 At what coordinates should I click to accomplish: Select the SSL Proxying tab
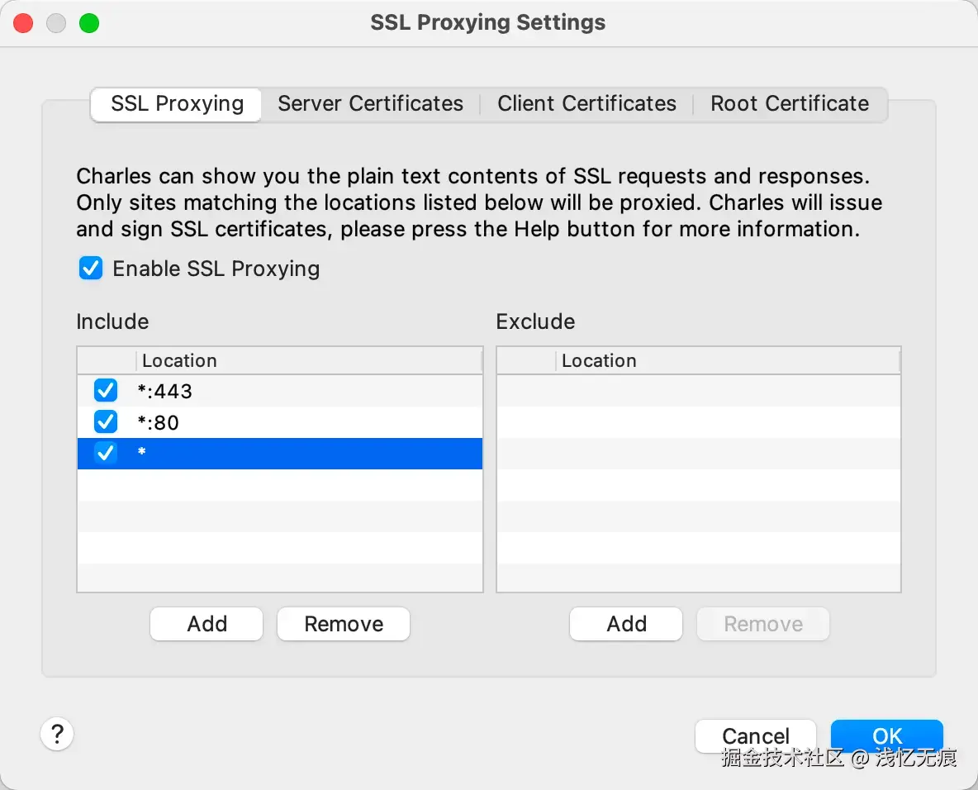tap(177, 104)
